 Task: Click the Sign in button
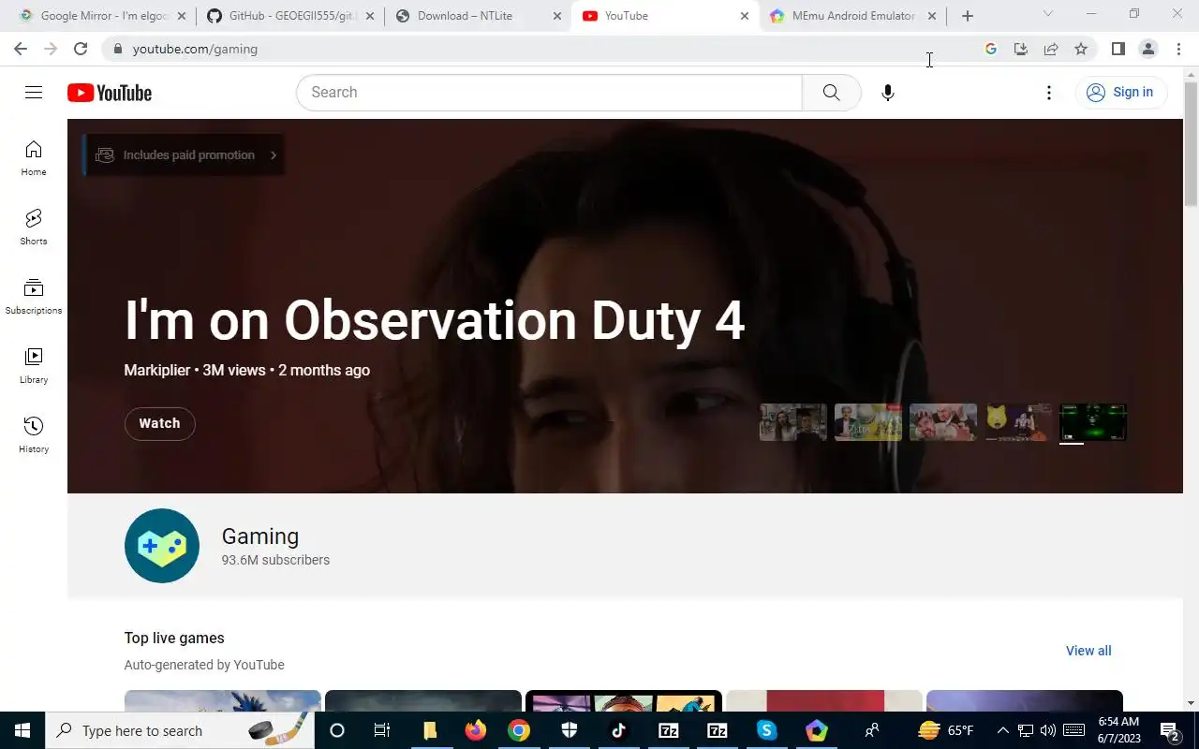[x=1120, y=92]
